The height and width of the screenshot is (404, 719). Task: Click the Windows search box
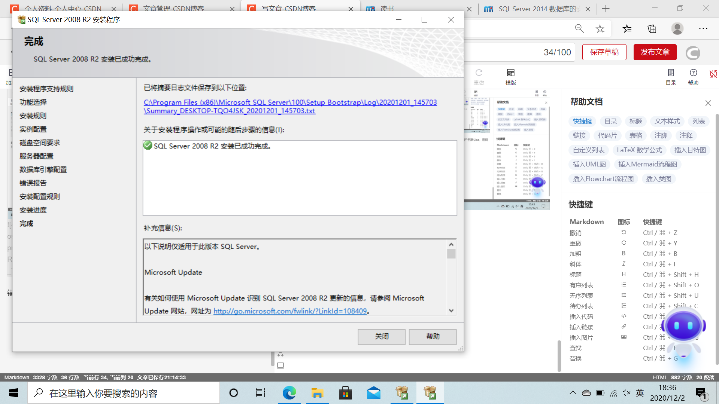(x=124, y=393)
